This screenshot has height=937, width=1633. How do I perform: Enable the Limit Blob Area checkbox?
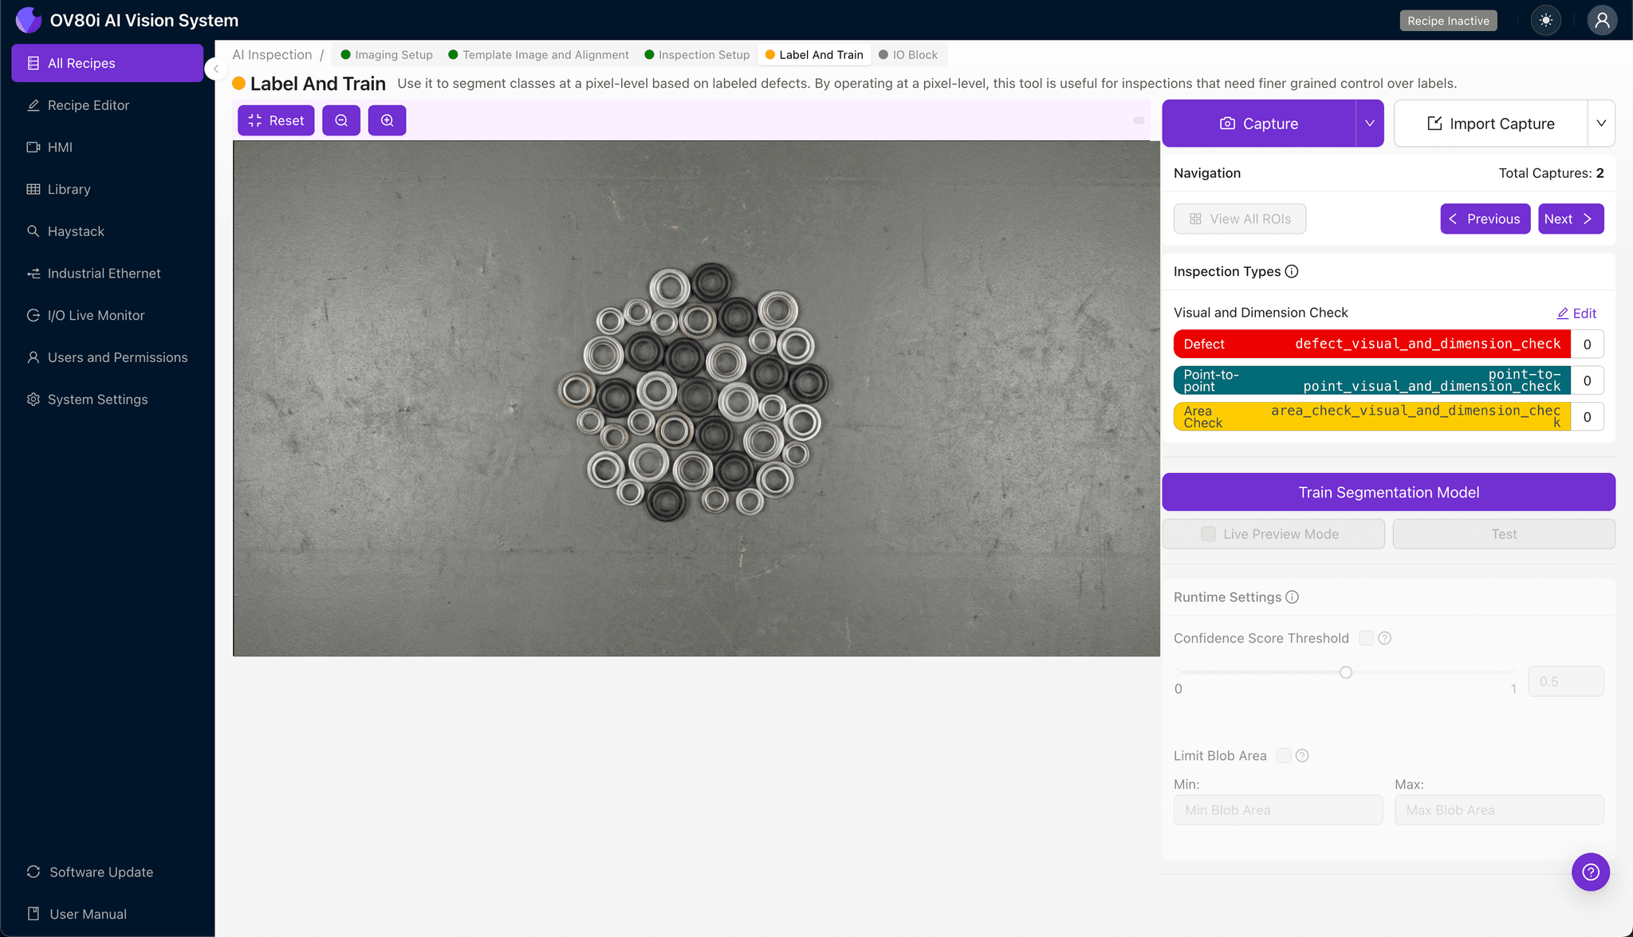pyautogui.click(x=1284, y=755)
